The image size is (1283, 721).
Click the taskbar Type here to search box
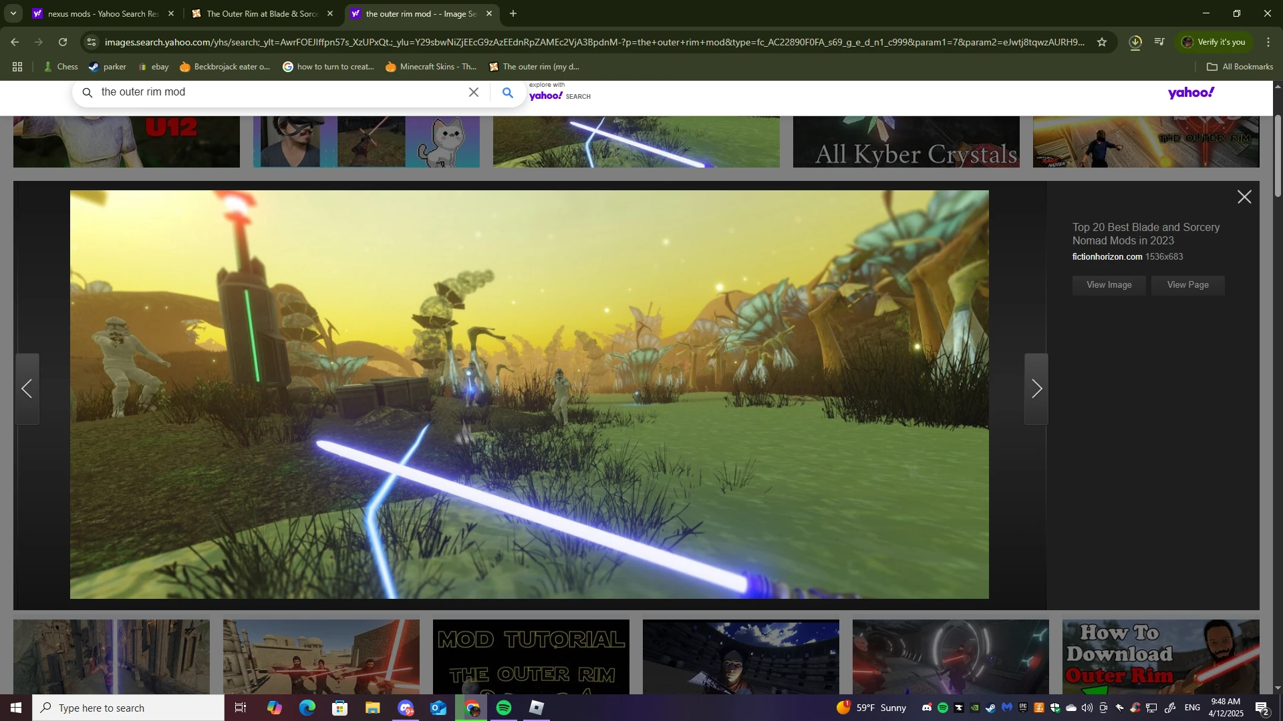tap(128, 708)
